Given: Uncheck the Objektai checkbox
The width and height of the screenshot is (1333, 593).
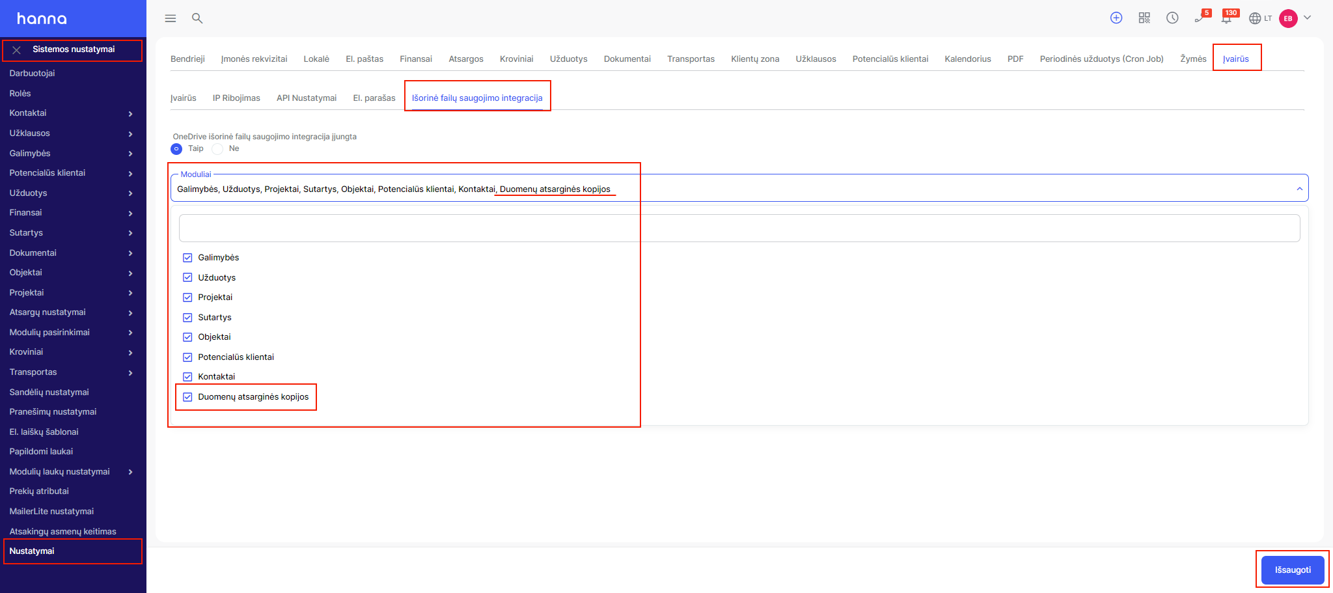Looking at the screenshot, I should click(187, 337).
